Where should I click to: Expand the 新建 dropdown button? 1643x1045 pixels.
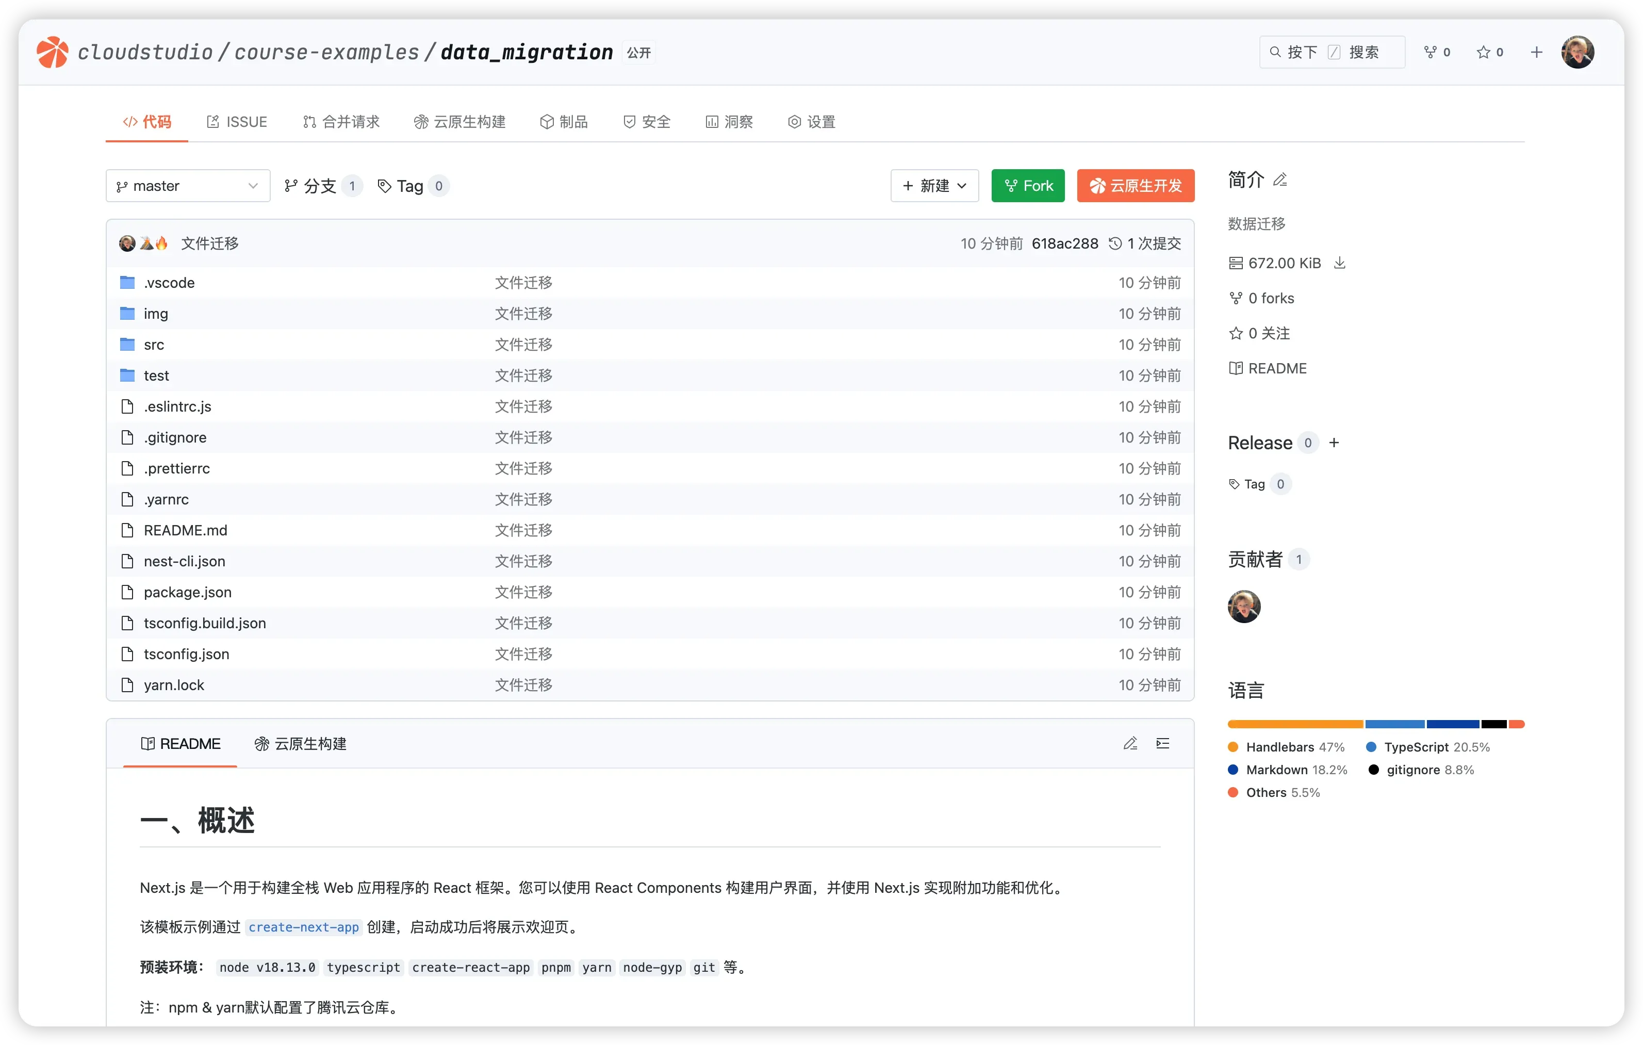pos(934,186)
